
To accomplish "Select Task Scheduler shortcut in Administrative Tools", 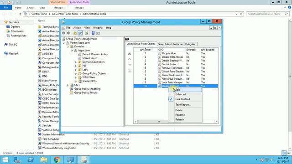I will click(51, 139).
